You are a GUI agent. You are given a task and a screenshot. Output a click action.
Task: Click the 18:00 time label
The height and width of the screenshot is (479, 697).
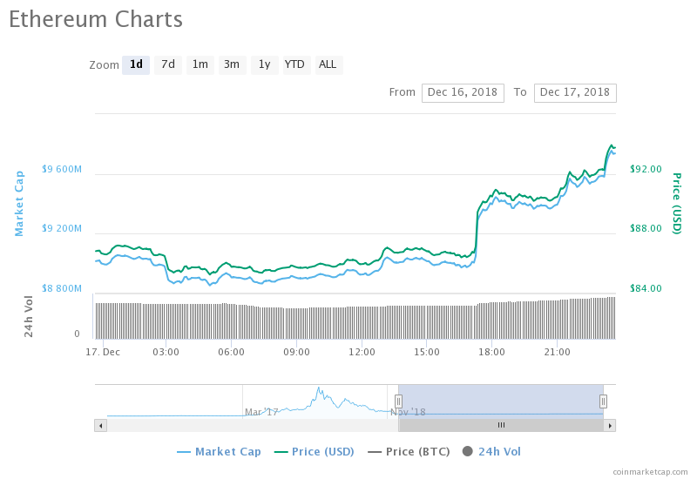tap(491, 352)
